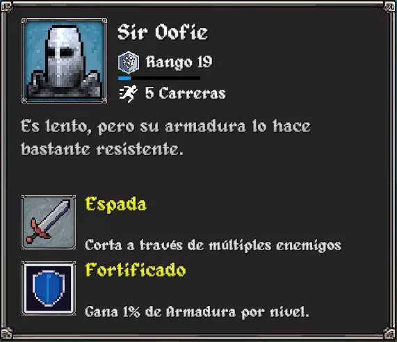Click the Sir Oofie knight portrait
Screen dimensions: 397x342
(x=64, y=60)
